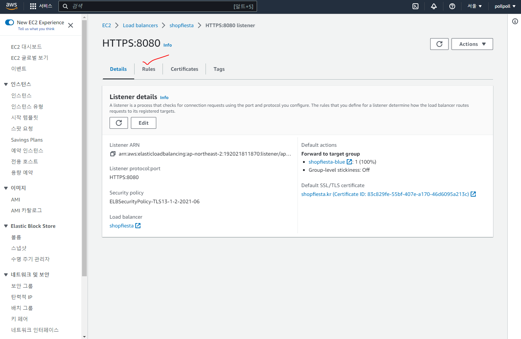Open the shopfiesta-blue external link icon

(349, 162)
